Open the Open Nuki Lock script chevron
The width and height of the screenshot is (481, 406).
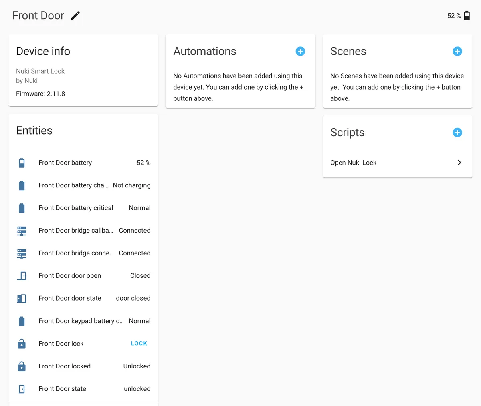[459, 163]
